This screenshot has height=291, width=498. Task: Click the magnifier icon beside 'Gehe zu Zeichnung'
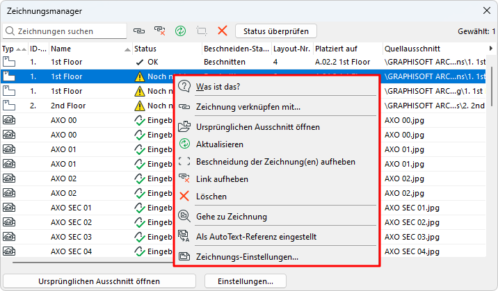pos(184,217)
